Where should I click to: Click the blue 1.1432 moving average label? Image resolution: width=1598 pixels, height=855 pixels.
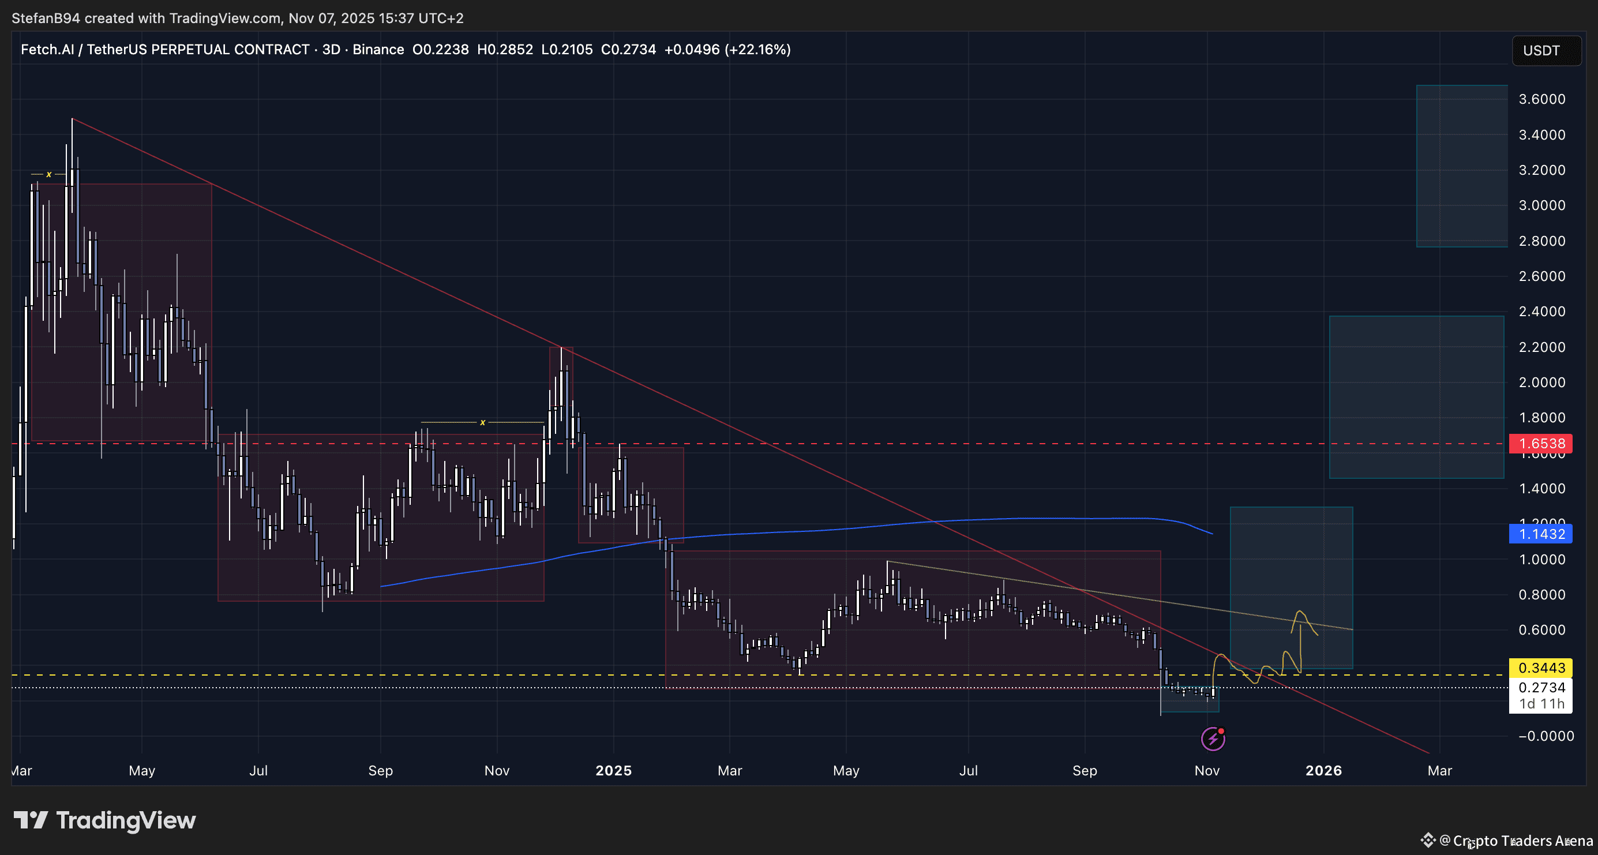tap(1541, 534)
